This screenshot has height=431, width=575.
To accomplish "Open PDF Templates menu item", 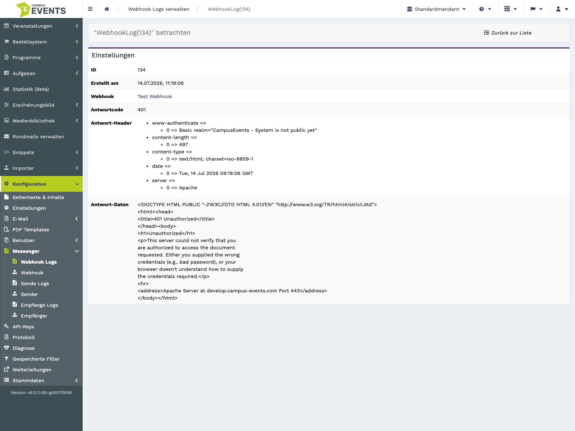I will (x=31, y=230).
